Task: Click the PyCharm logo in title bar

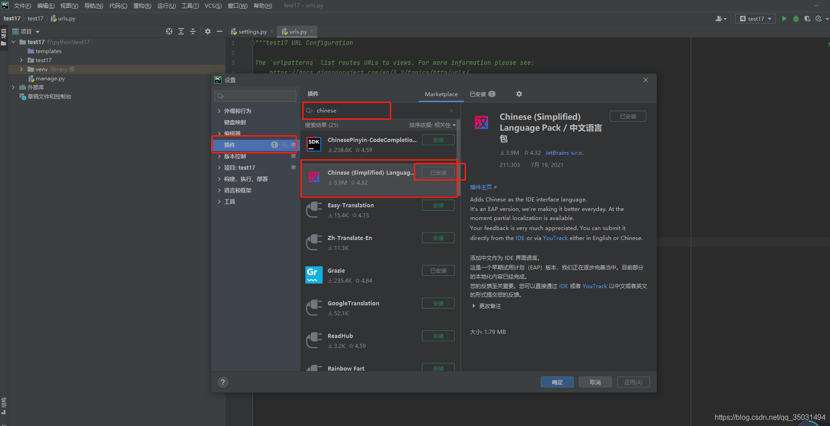Action: (x=5, y=5)
